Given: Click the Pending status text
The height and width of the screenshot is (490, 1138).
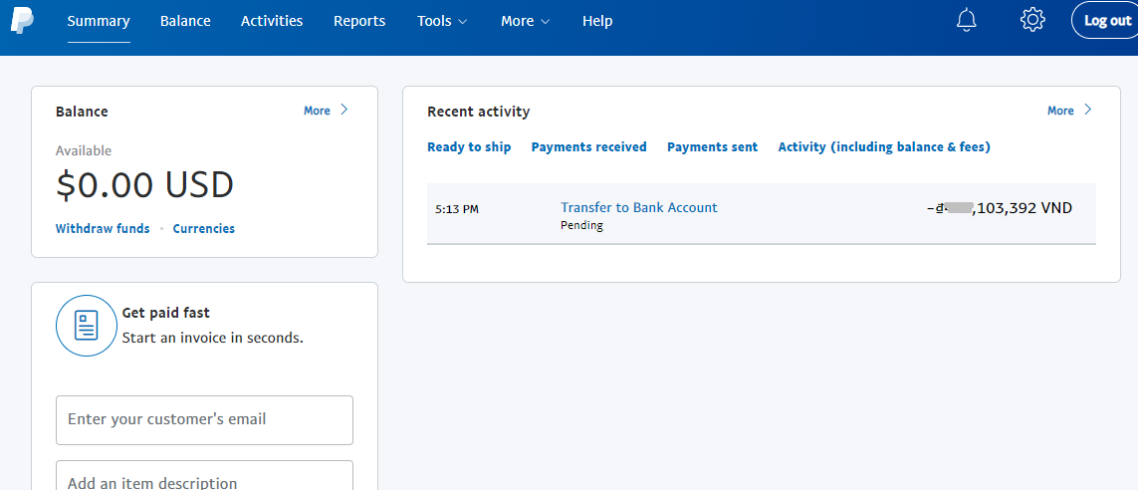Looking at the screenshot, I should tap(581, 226).
